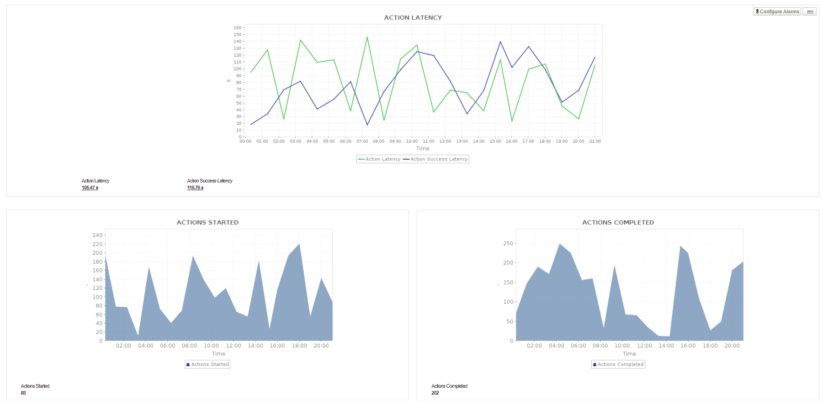This screenshot has height=401, width=823.
Task: Click the 07:00 green latency peak point
Action: tap(367, 37)
